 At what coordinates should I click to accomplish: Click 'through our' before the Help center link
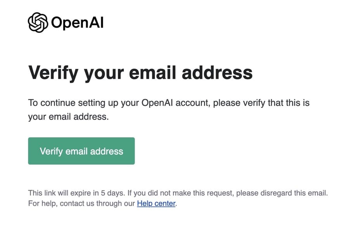click(x=116, y=203)
